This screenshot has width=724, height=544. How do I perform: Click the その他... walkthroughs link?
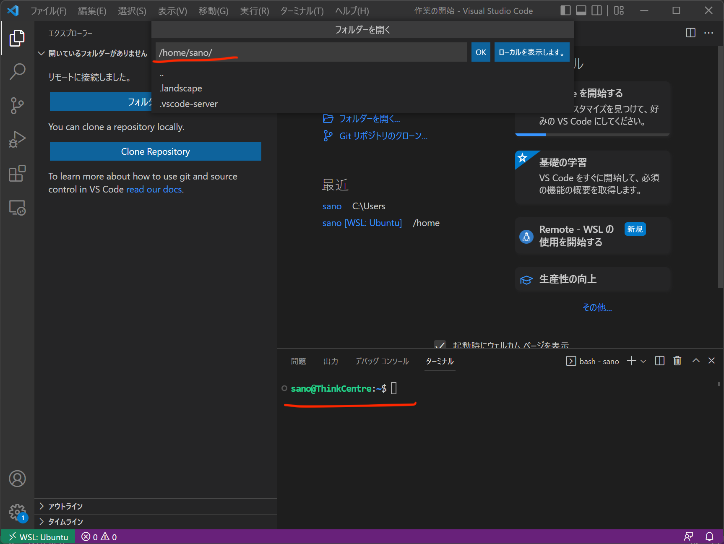click(597, 307)
